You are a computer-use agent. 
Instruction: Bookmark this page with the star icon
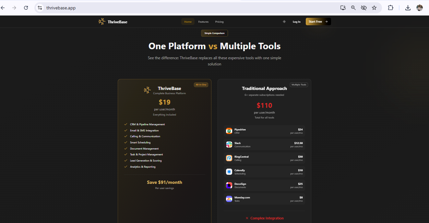(374, 8)
